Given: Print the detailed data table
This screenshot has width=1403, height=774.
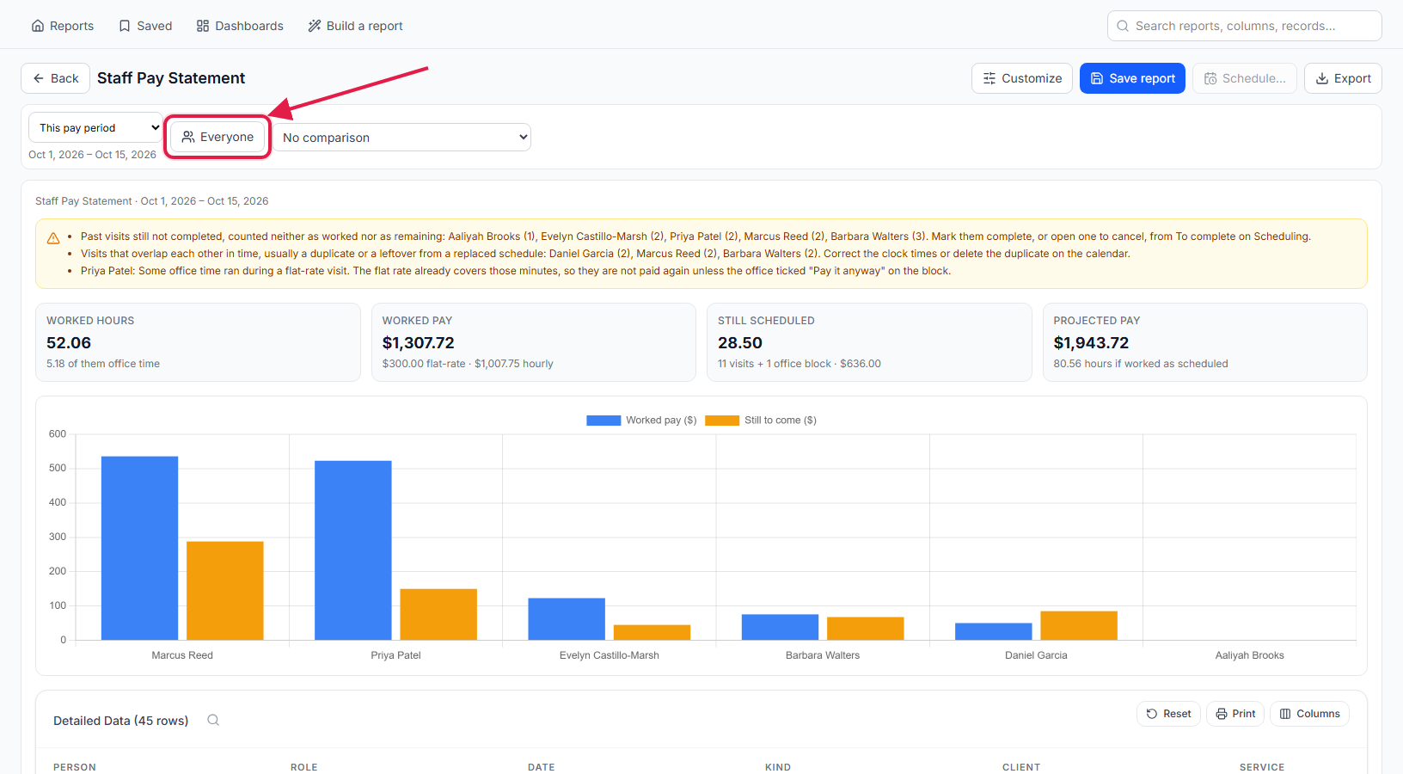Looking at the screenshot, I should 1235,714.
